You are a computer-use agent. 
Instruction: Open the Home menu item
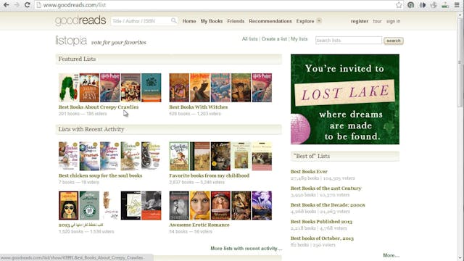click(x=189, y=21)
